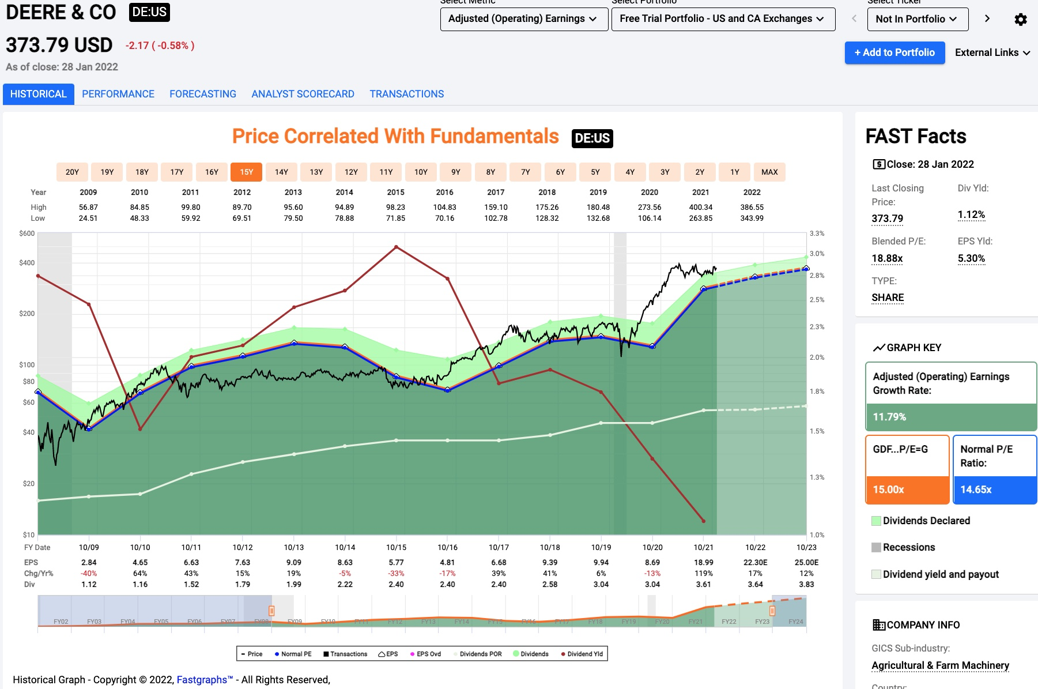
Task: Select the 2Y time range
Action: [x=700, y=172]
